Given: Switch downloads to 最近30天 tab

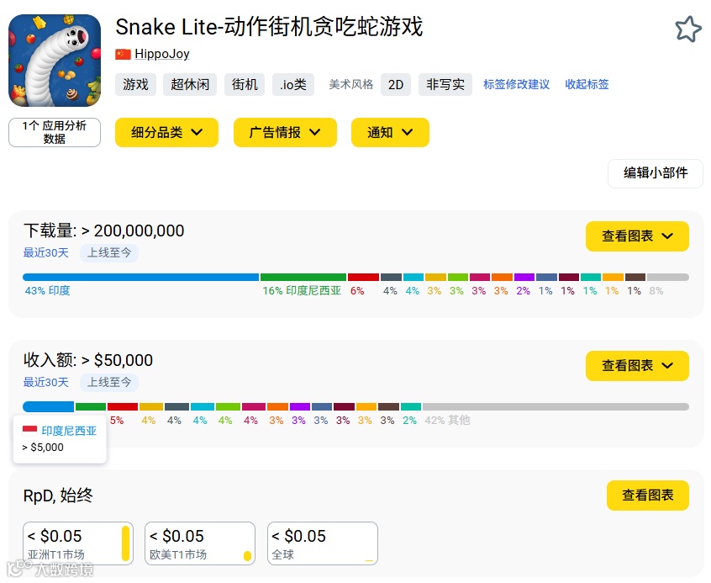Looking at the screenshot, I should click(45, 253).
